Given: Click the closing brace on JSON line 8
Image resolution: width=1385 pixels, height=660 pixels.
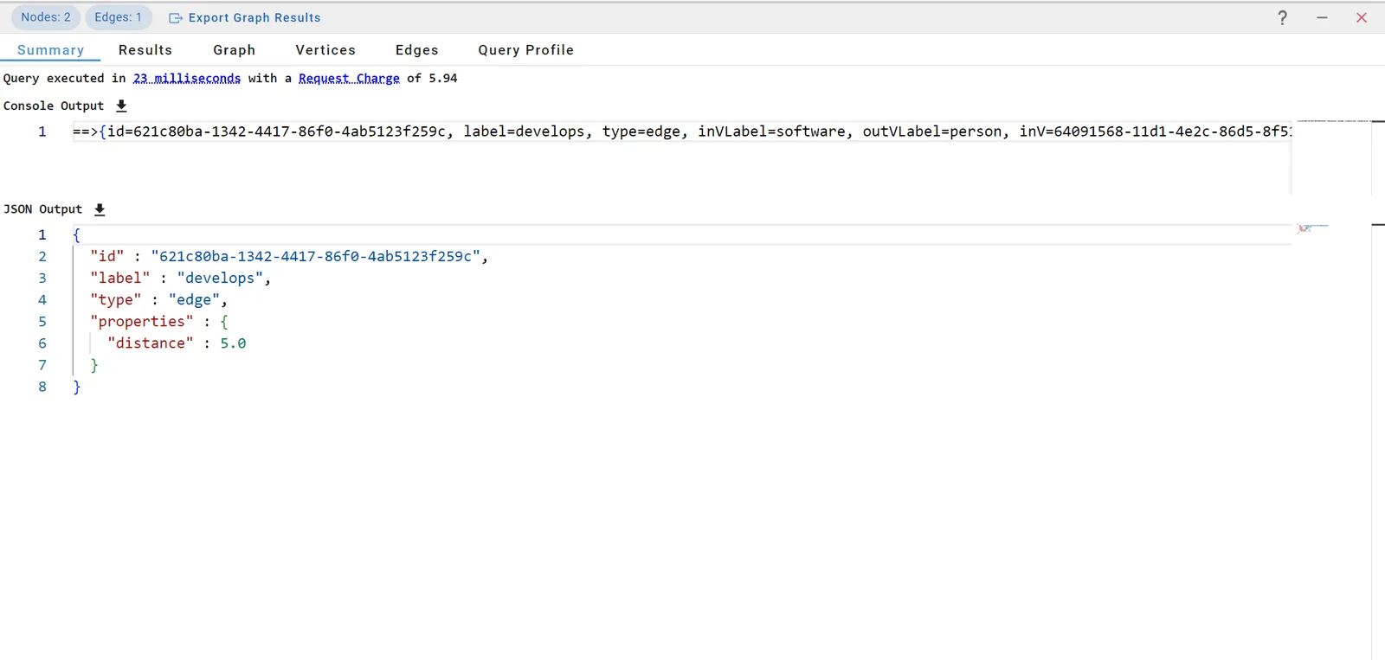Looking at the screenshot, I should pos(77,387).
